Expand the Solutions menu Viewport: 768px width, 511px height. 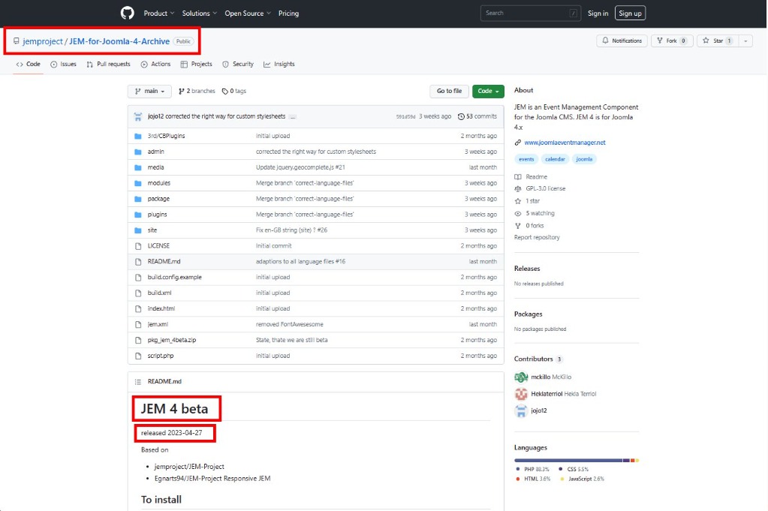[200, 14]
